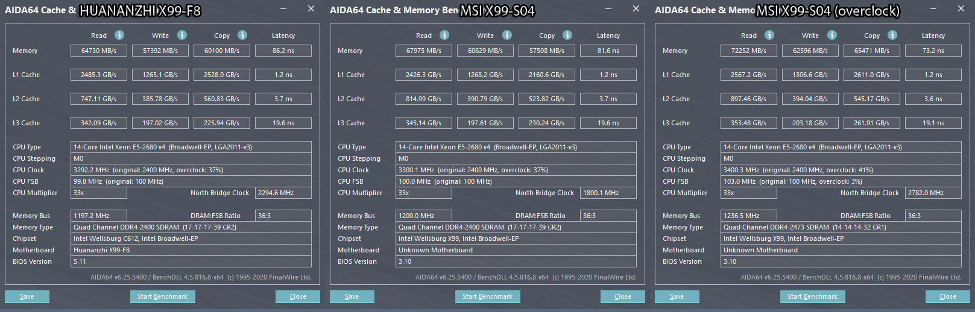Select L2 Cache Read value 897.46 GB/s
The image size is (975, 312).
click(749, 99)
